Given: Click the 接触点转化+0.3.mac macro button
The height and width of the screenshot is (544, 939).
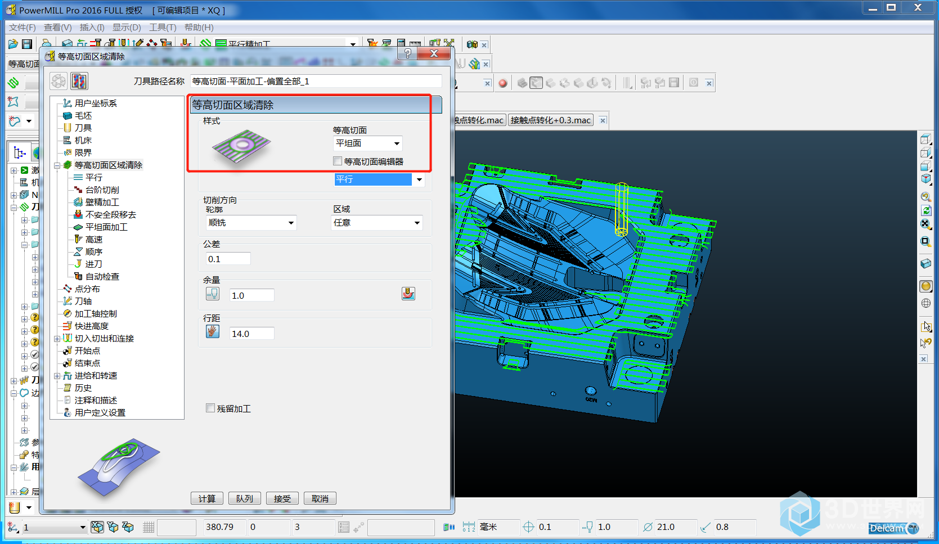Looking at the screenshot, I should (x=551, y=120).
